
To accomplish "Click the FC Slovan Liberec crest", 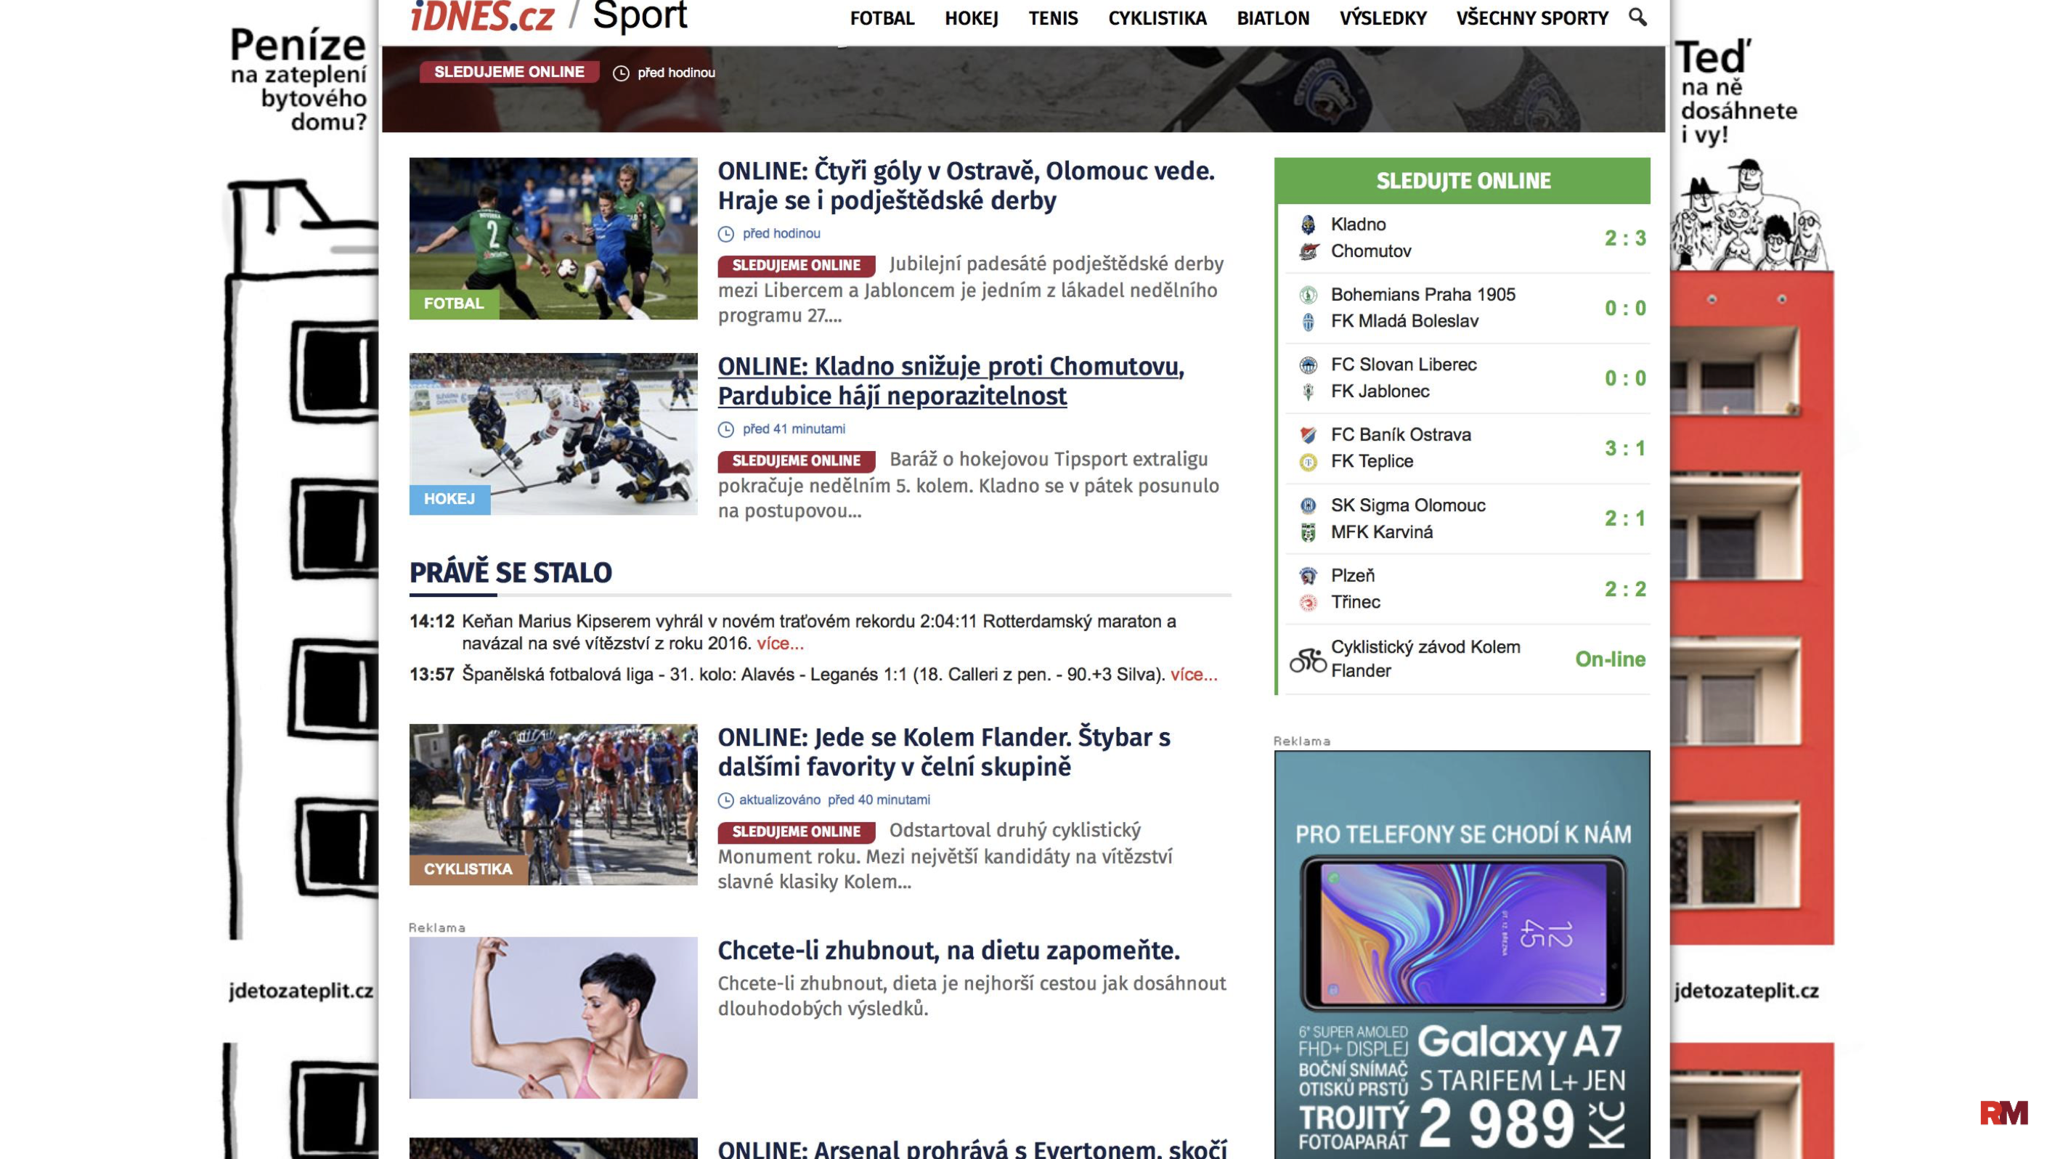I will point(1309,365).
